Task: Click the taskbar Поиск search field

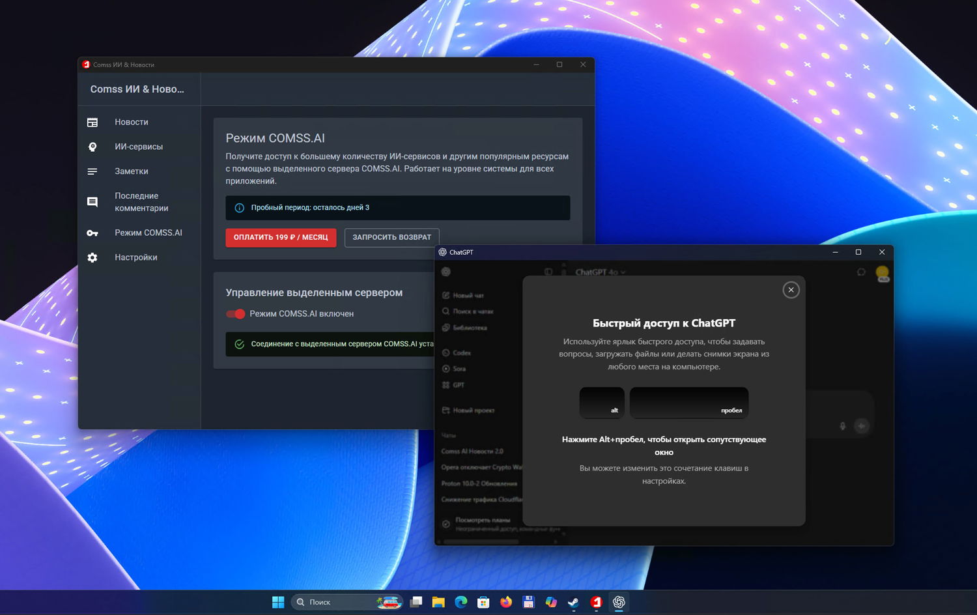Action: point(347,602)
